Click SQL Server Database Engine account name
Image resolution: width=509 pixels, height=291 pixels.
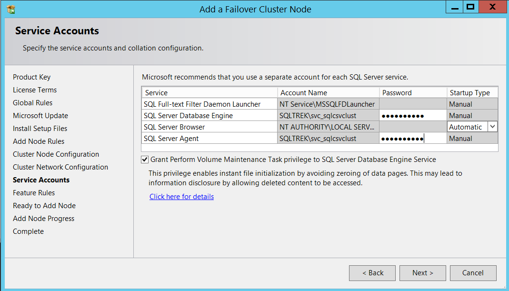coord(328,116)
